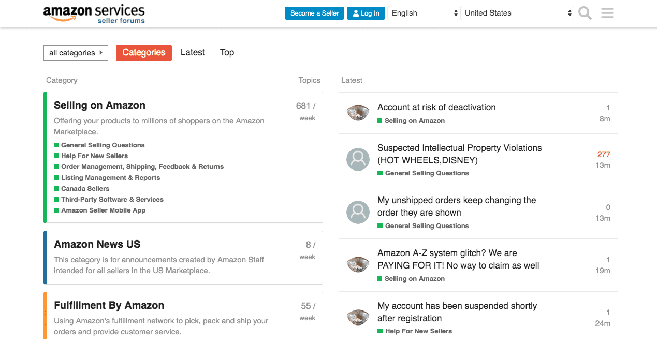Screen dimensions: 657x339
Task: Open General Selling Questions subcategory in Selling on Amazon
Action: pyautogui.click(x=99, y=145)
